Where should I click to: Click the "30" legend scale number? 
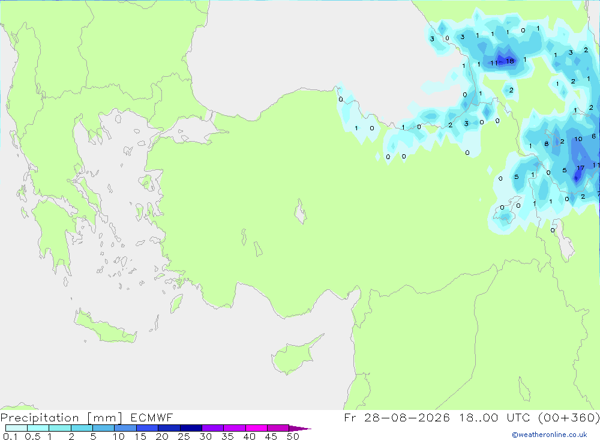(x=205, y=436)
